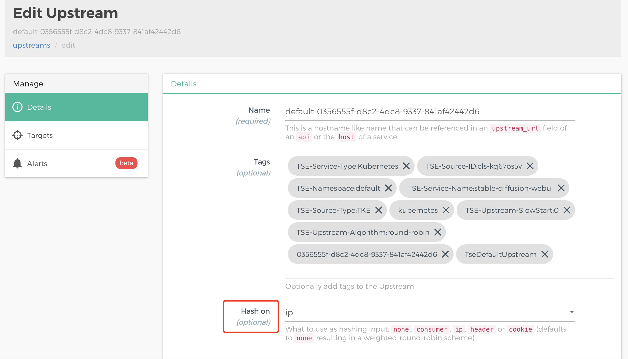Viewport: 628px width, 359px height.
Task: Remove the TSE-Upstream-Algorithm:round-robin tag
Action: 438,232
